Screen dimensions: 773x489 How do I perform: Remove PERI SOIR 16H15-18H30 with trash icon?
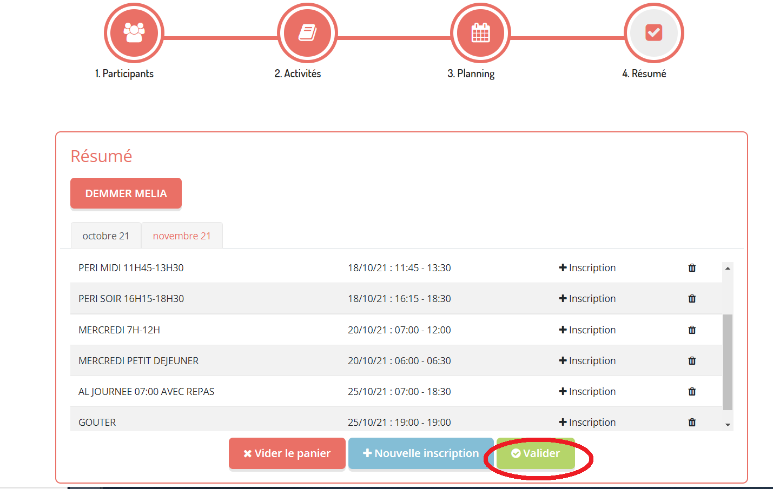point(692,299)
